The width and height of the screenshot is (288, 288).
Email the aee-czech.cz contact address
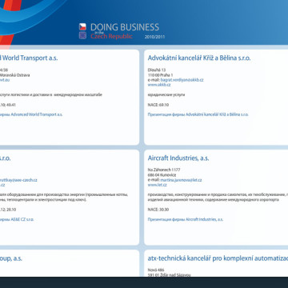coord(18,180)
